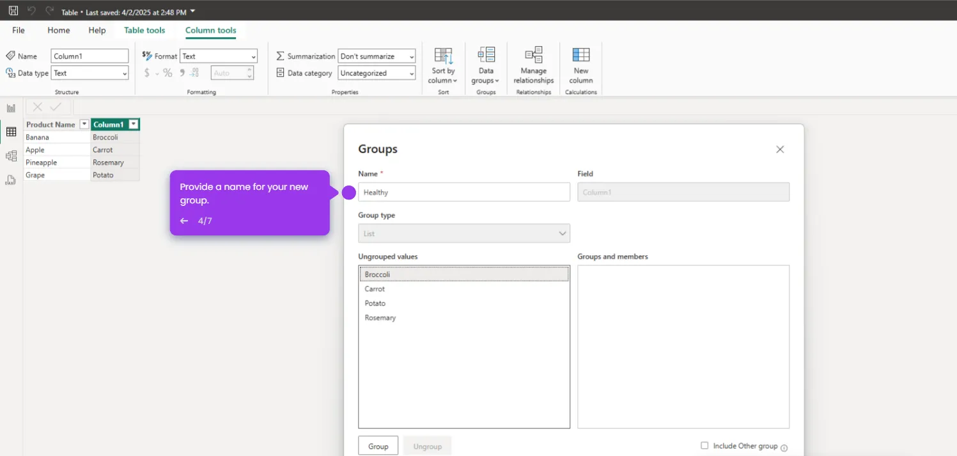Viewport: 957px width, 456px height.
Task: Click the Grape cell
Action: pyautogui.click(x=57, y=175)
